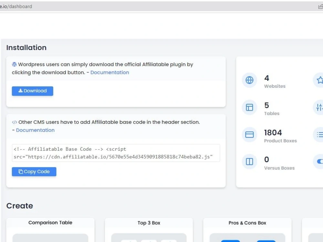
Task: Click the '4' Websites count
Action: (x=267, y=78)
